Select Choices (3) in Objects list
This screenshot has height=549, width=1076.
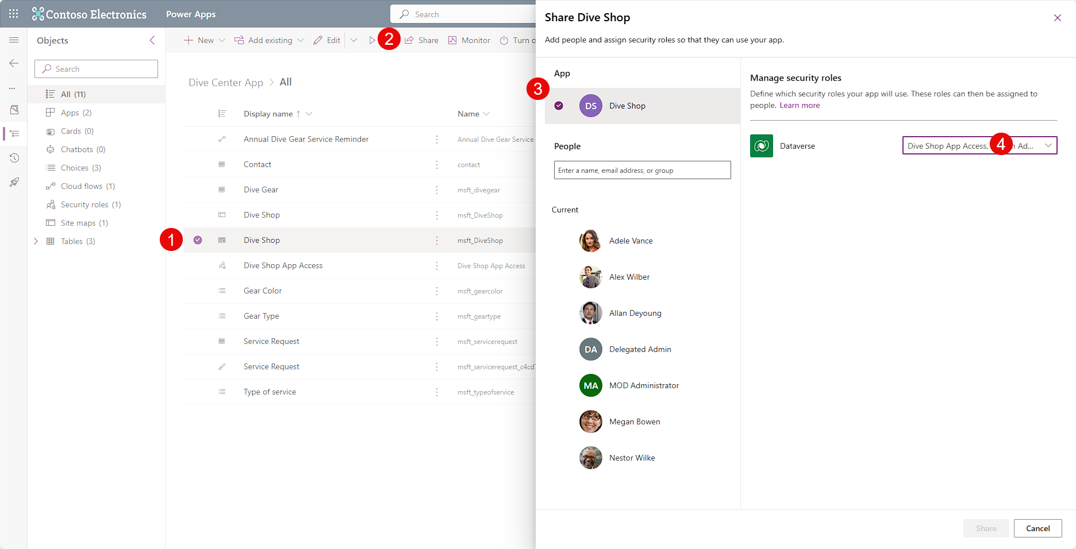click(x=97, y=168)
